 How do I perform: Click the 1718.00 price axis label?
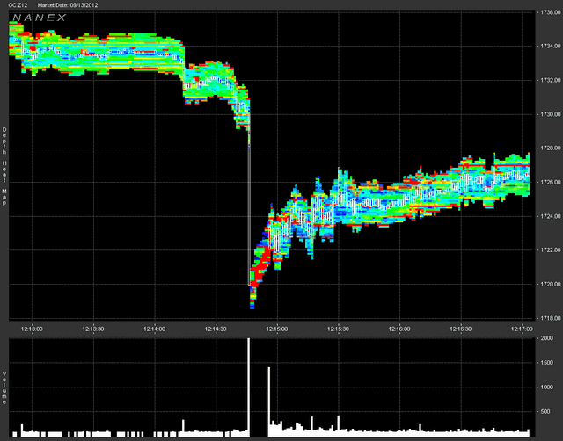point(551,318)
